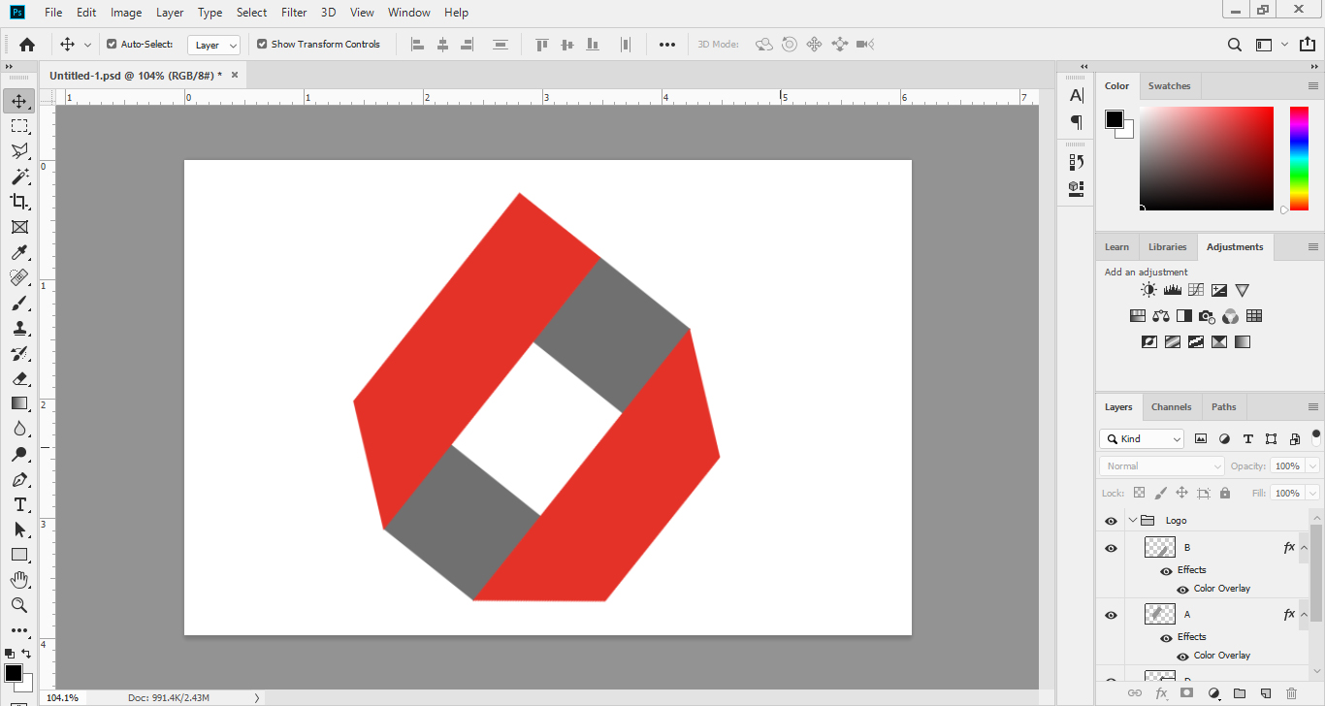Add a Brightness/Contrast adjustment
Viewport: 1325px width, 706px height.
coord(1149,290)
